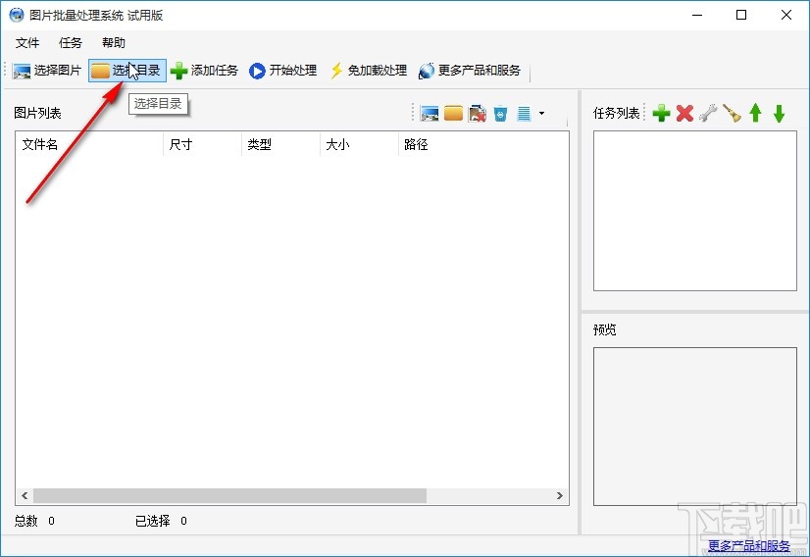Sort by the 类型 column header
The width and height of the screenshot is (810, 557).
click(281, 145)
